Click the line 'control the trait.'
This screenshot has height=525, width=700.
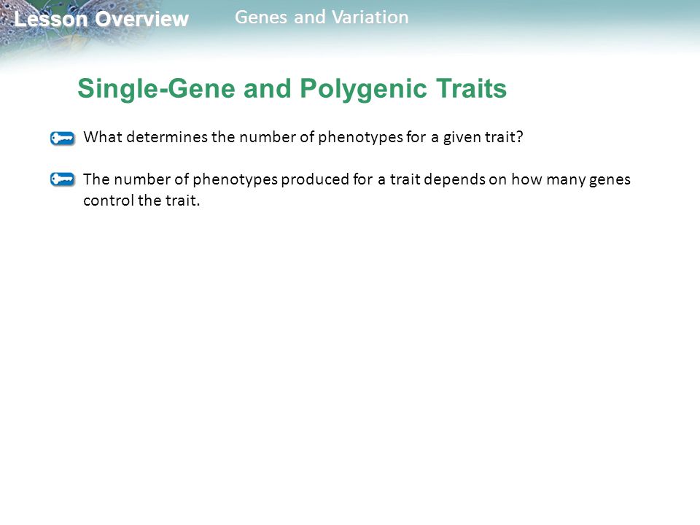point(141,201)
